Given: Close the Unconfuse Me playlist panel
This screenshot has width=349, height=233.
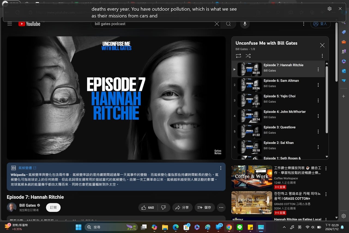Looking at the screenshot, I should pos(322,45).
